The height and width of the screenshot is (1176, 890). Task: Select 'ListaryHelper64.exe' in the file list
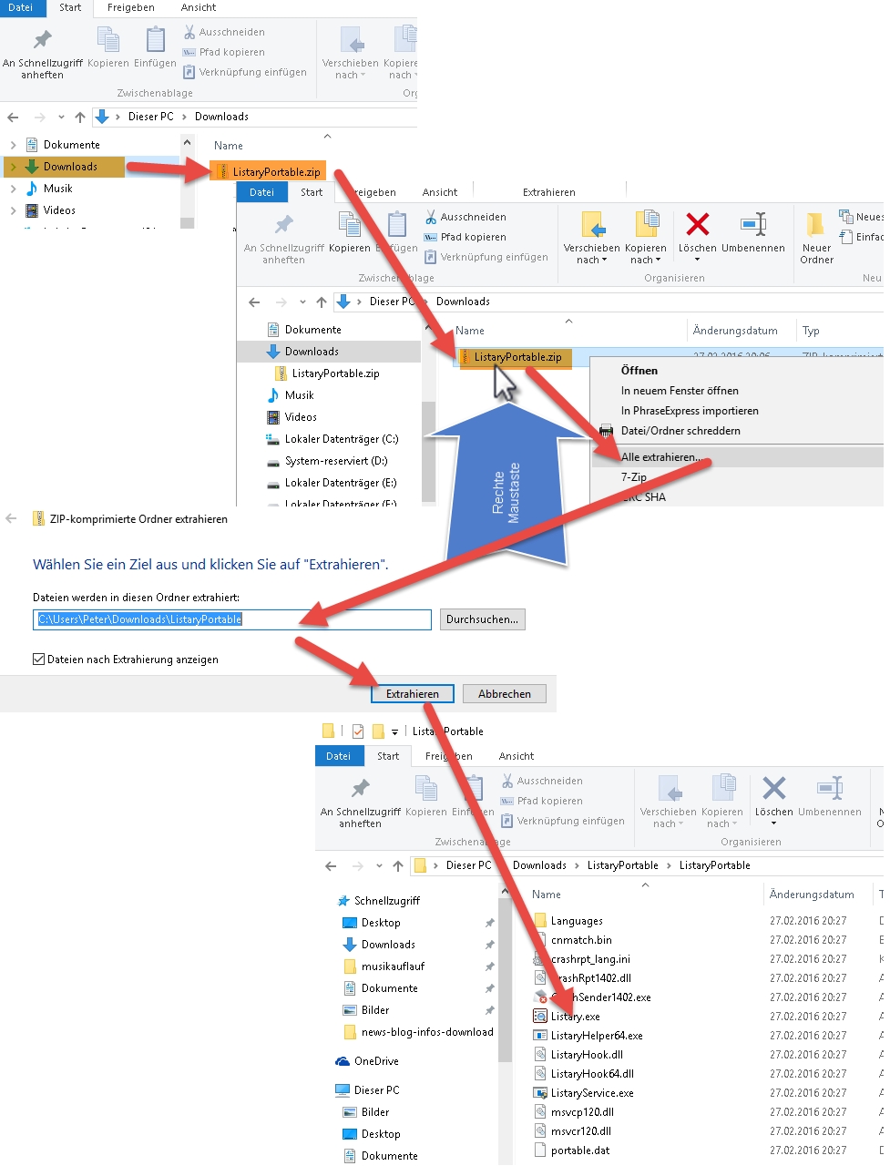[x=588, y=1036]
